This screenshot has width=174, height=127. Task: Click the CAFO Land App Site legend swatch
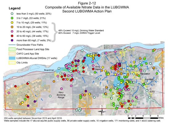[12, 54]
